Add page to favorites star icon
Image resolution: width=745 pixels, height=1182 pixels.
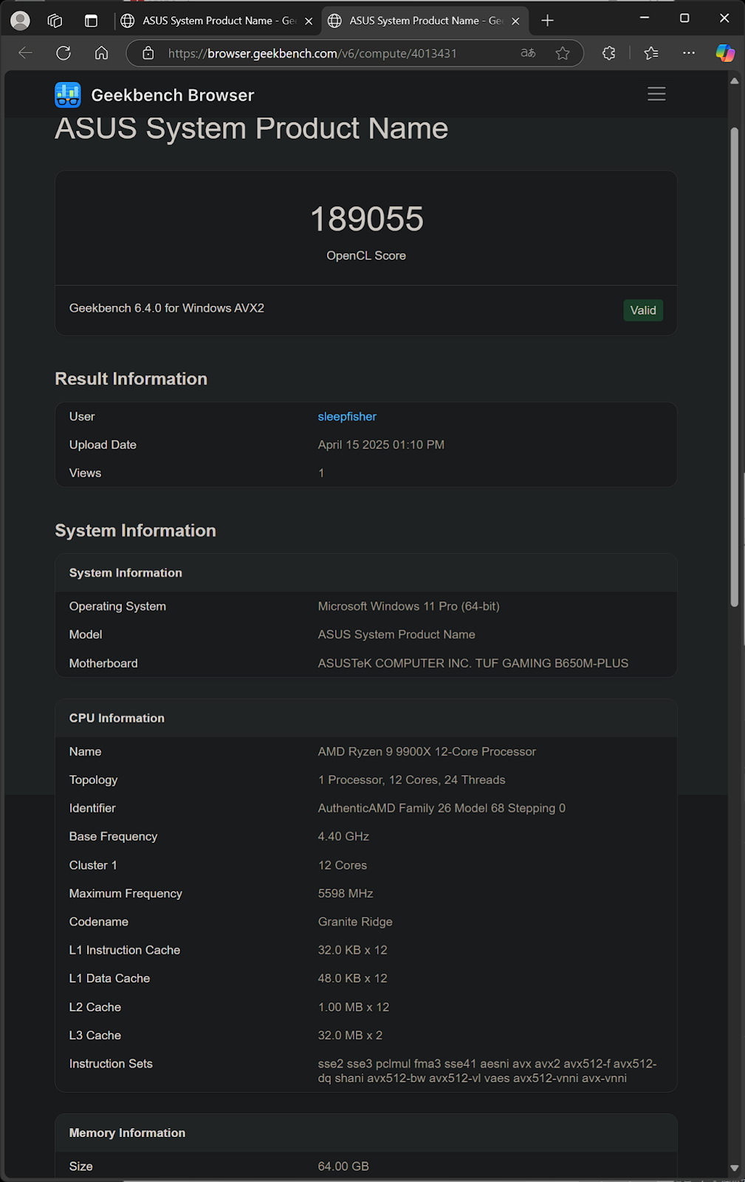(x=563, y=53)
